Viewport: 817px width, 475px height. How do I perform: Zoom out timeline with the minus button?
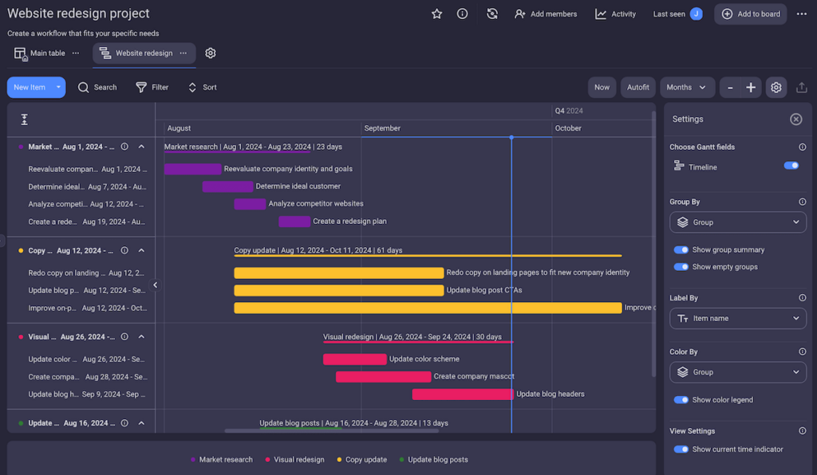(x=730, y=88)
